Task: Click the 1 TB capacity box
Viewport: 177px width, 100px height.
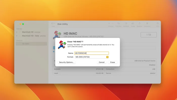Action: [149, 35]
